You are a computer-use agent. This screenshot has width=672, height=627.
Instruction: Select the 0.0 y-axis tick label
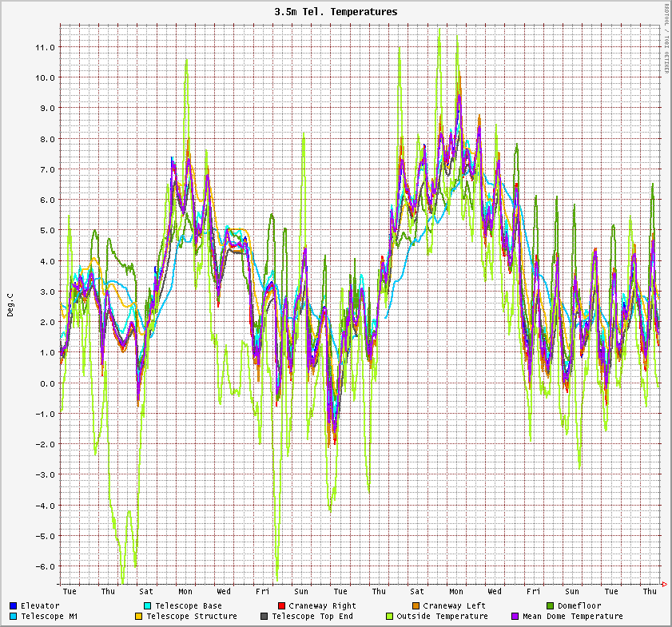click(46, 383)
